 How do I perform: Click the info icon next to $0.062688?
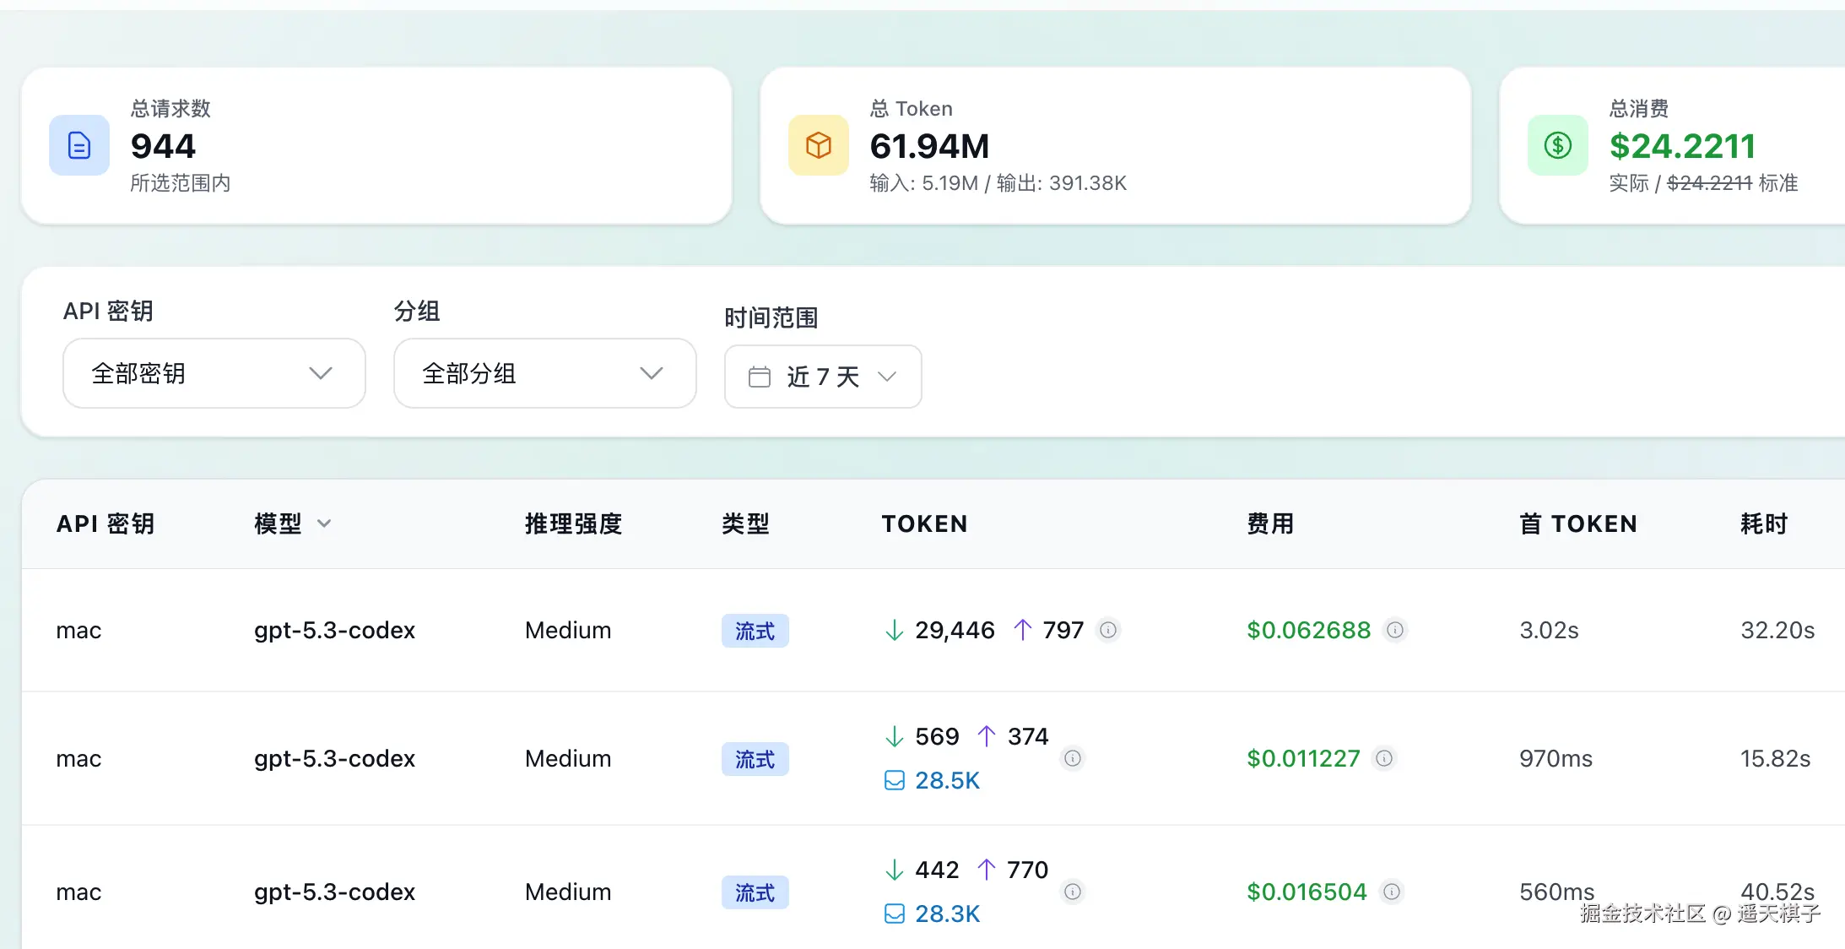point(1395,630)
